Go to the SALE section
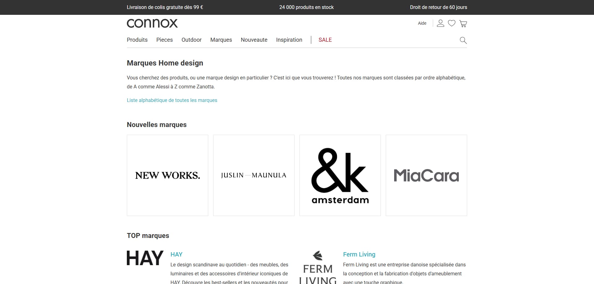The height and width of the screenshot is (284, 594). (x=325, y=40)
